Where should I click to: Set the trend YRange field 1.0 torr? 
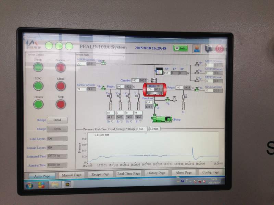click(155, 129)
